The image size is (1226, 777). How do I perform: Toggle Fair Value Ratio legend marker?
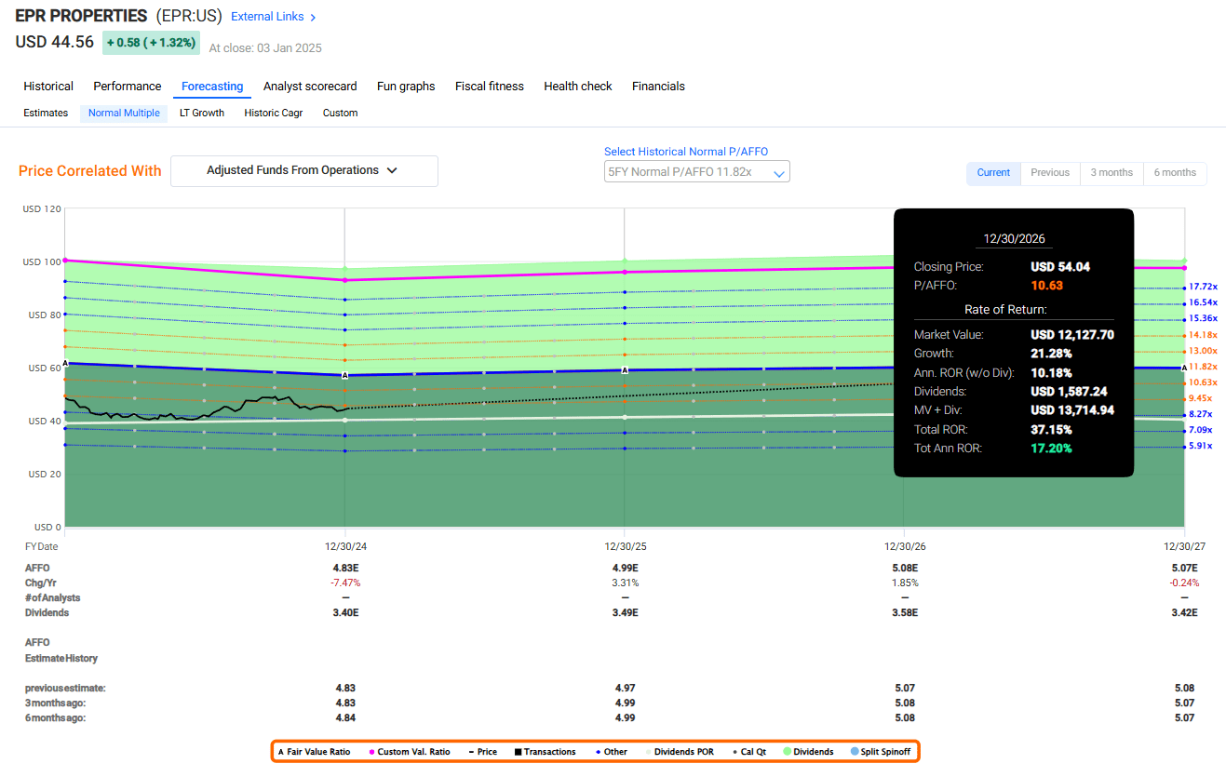click(281, 752)
